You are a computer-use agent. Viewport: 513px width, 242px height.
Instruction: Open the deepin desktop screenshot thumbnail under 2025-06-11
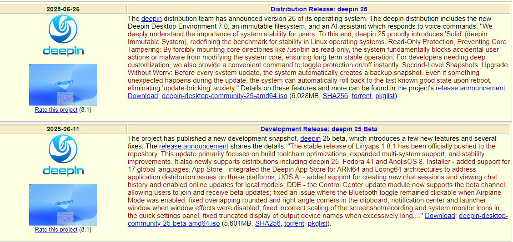pyautogui.click(x=63, y=205)
